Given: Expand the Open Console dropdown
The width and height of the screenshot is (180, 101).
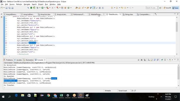Looking at the screenshot, I should pyautogui.click(x=172, y=60).
